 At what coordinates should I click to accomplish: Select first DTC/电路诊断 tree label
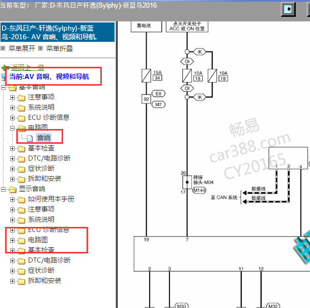pyautogui.click(x=49, y=158)
